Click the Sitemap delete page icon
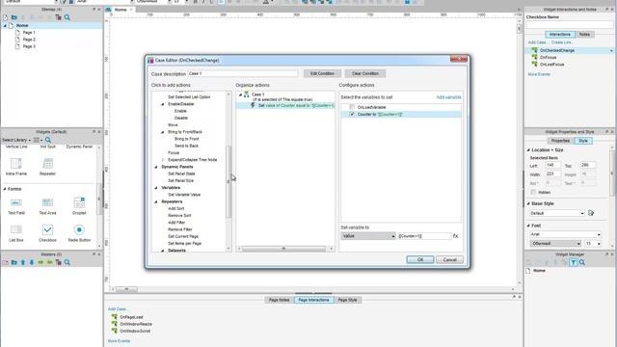617x347 pixels. tap(58, 17)
